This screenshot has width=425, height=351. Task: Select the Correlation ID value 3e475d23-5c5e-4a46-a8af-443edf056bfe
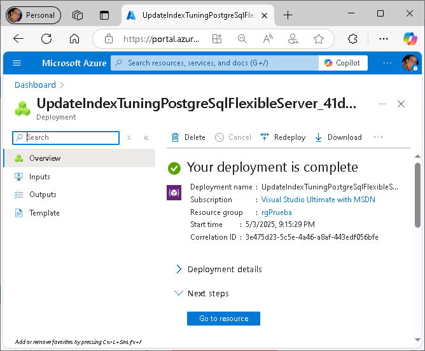tap(312, 237)
